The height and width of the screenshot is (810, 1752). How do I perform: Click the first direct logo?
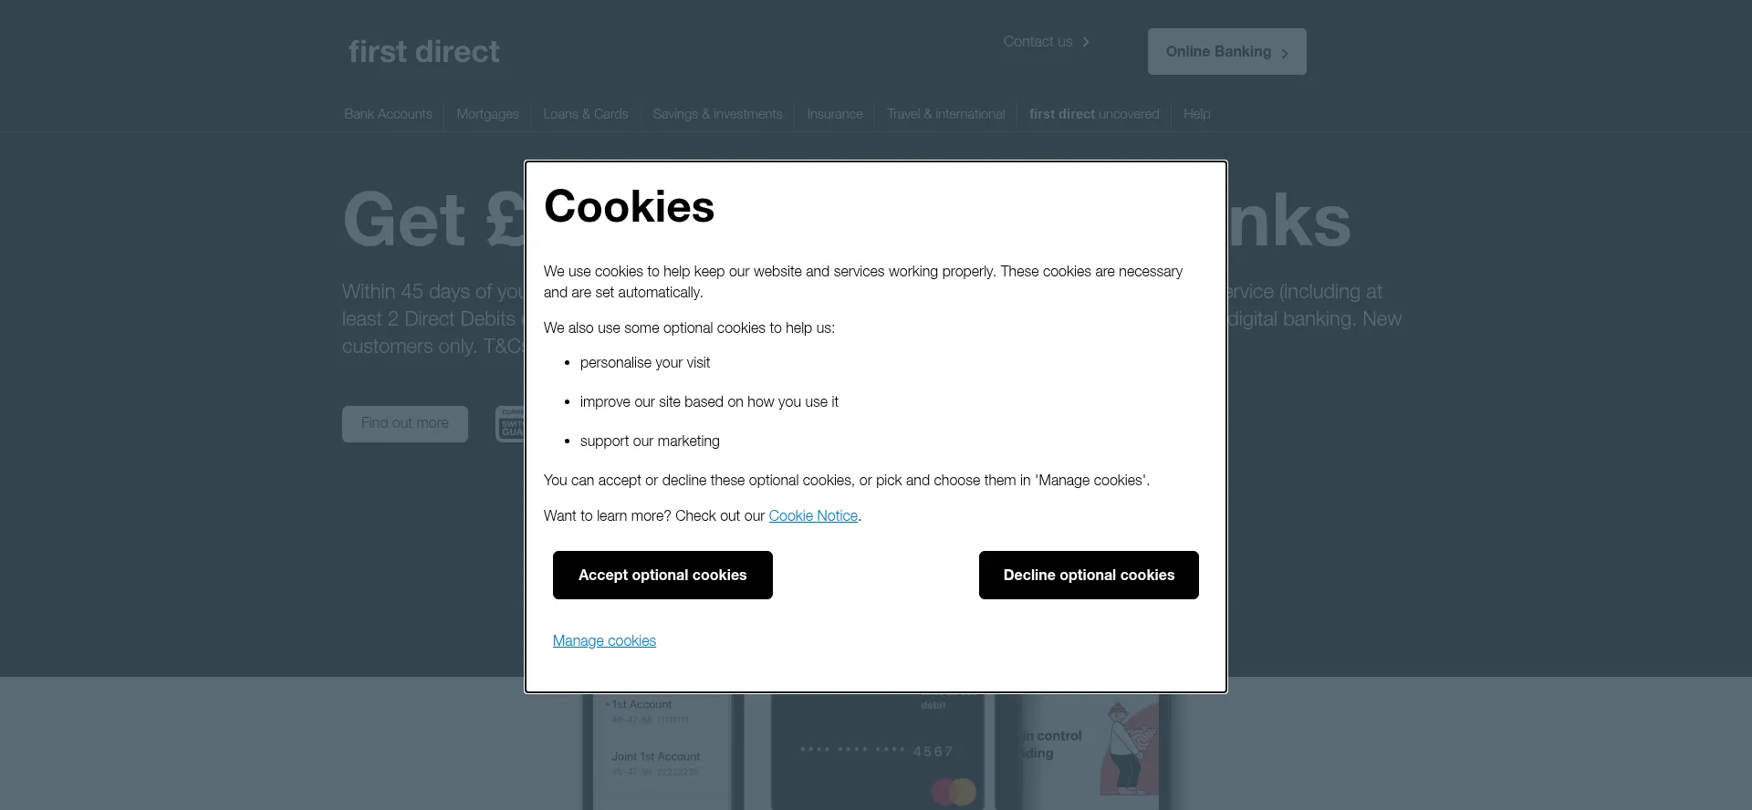coord(423,52)
